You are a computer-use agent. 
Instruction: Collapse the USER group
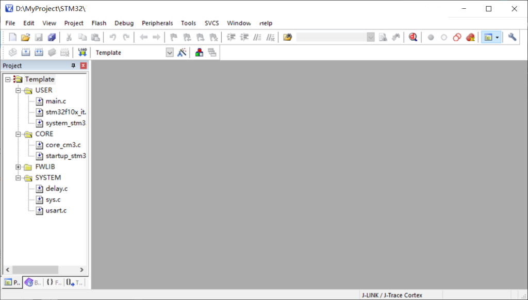[18, 91]
